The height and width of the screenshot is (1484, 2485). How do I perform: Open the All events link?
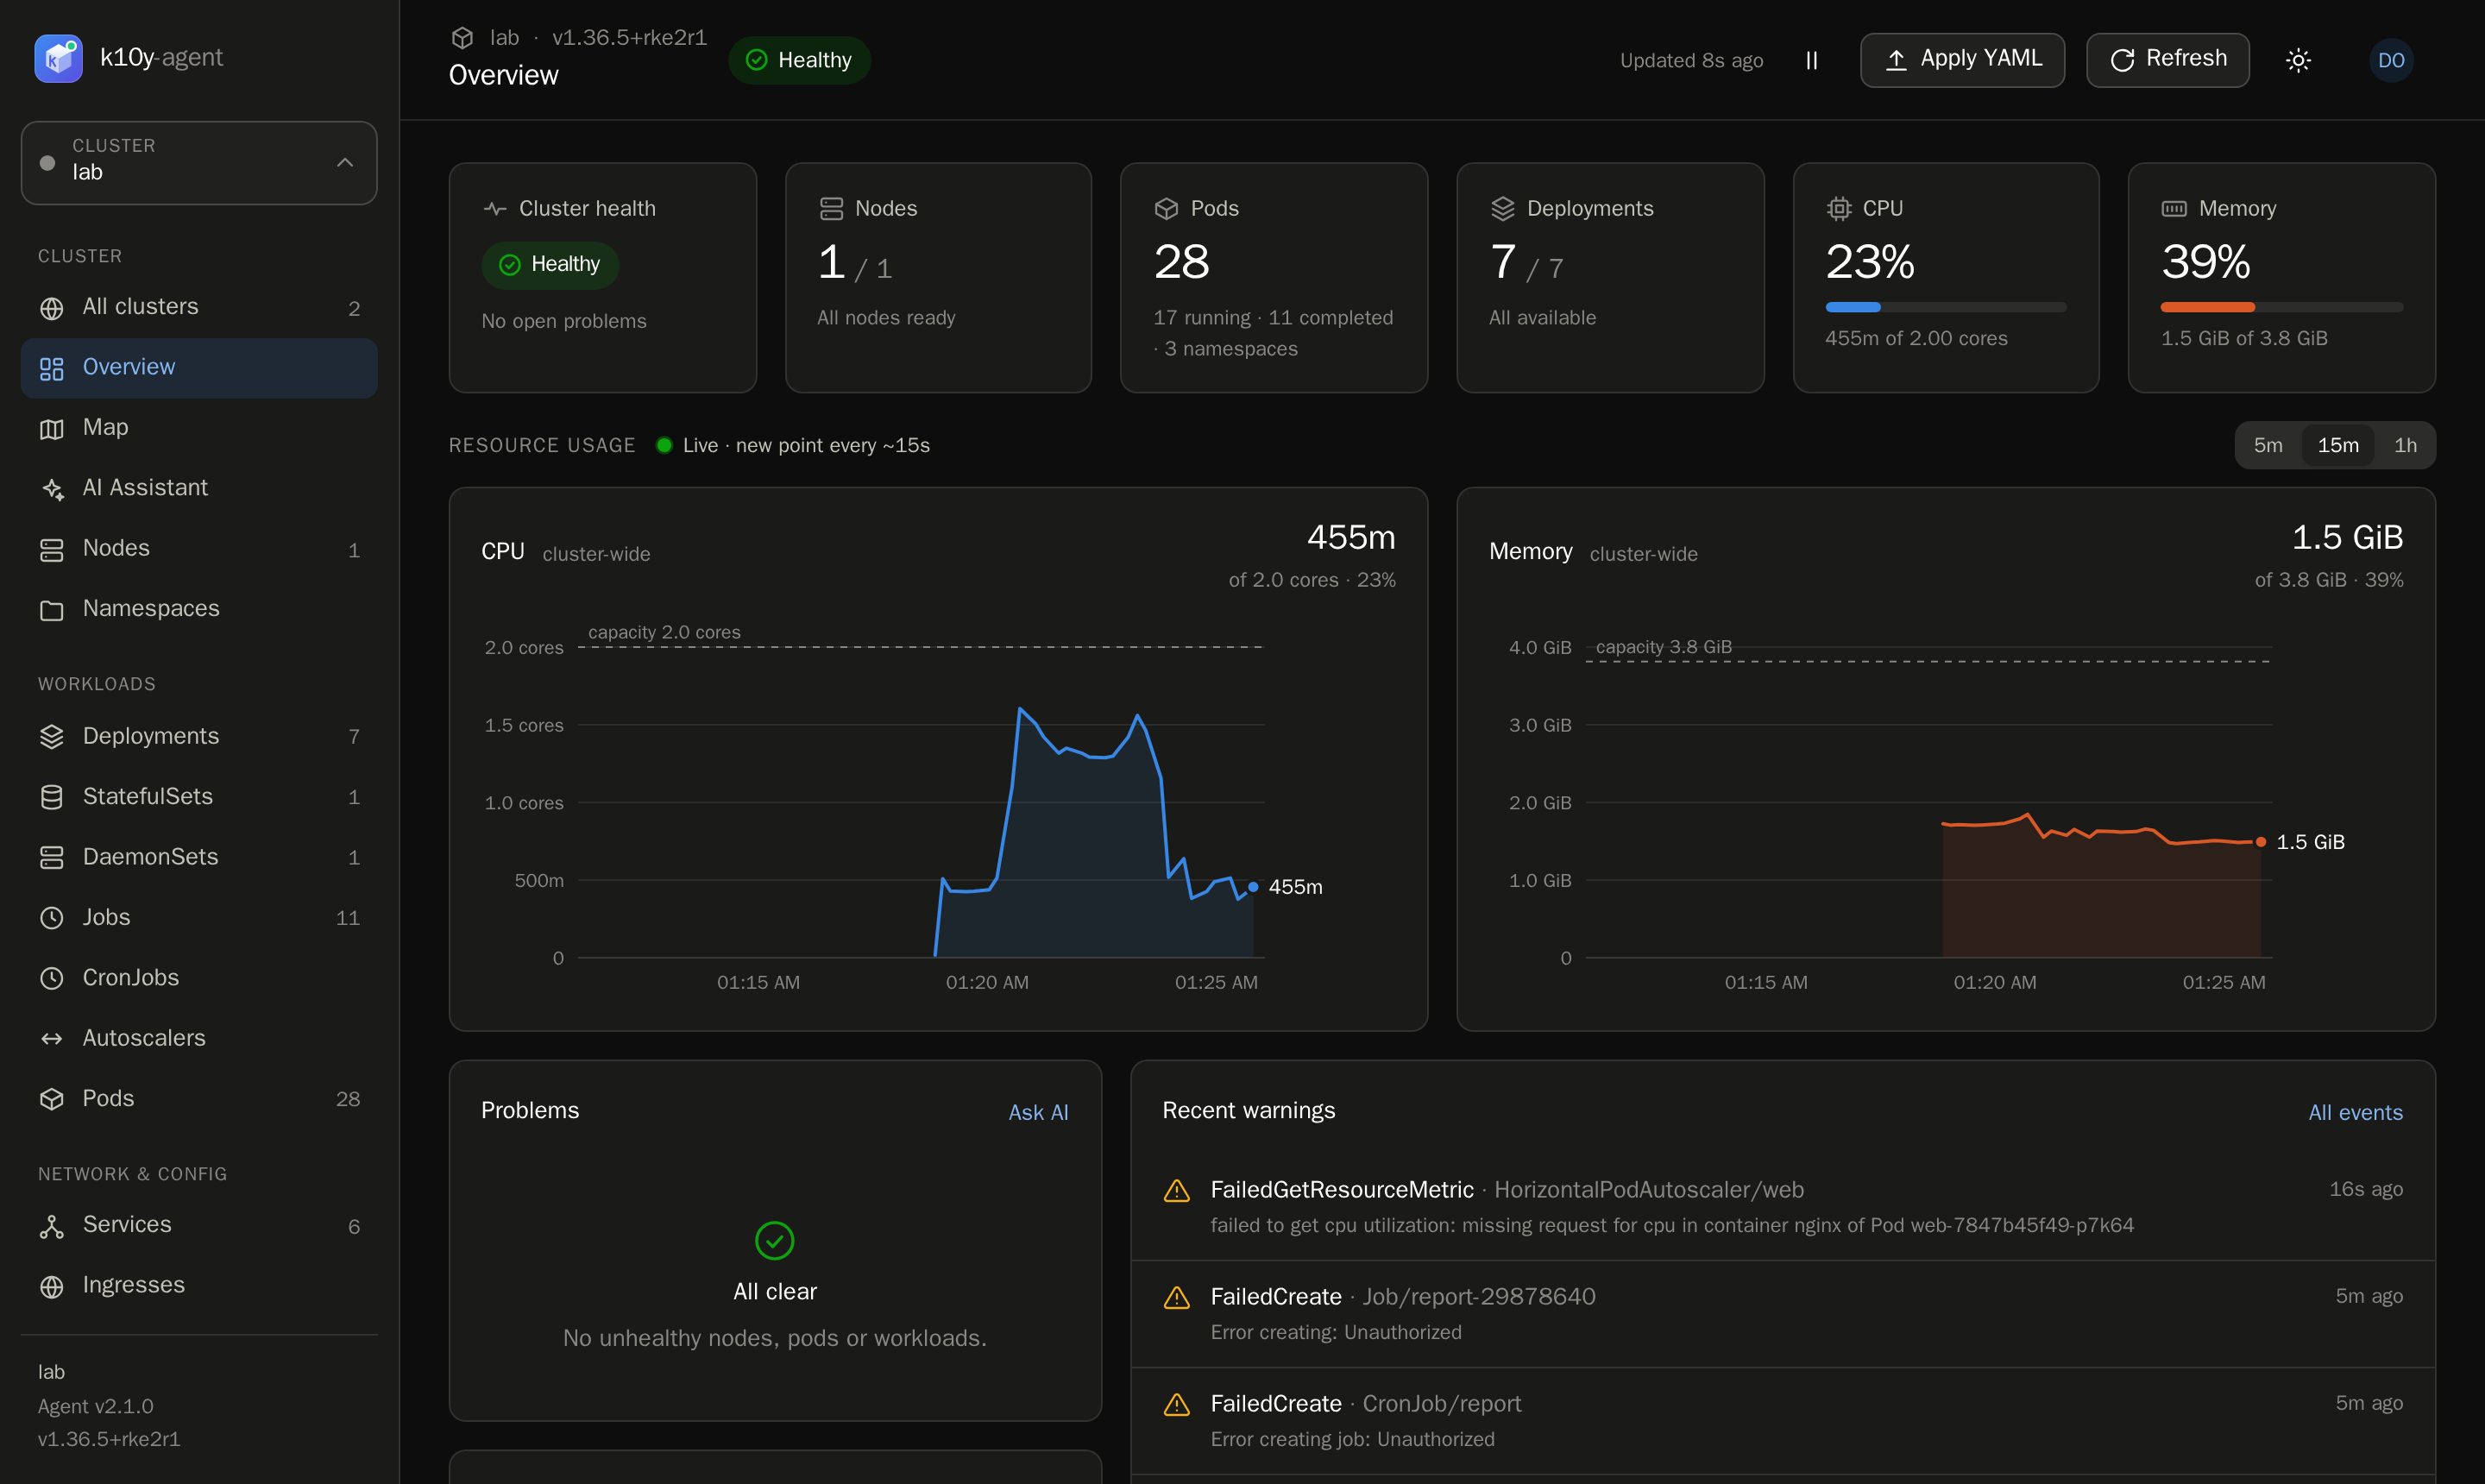click(x=2355, y=1112)
